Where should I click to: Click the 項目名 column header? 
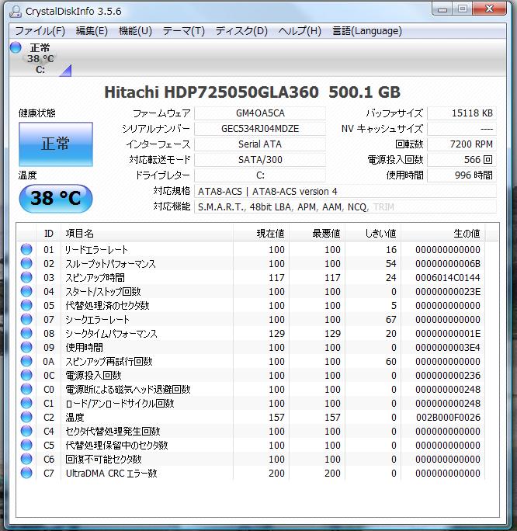coord(147,233)
